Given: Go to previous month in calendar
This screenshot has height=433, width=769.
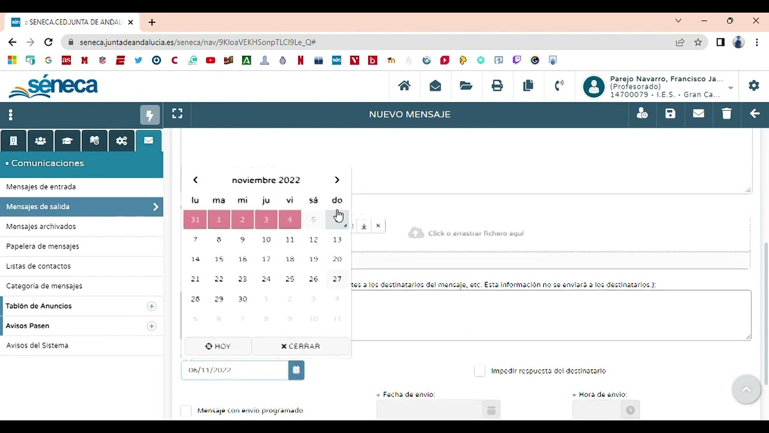Looking at the screenshot, I should [x=195, y=180].
